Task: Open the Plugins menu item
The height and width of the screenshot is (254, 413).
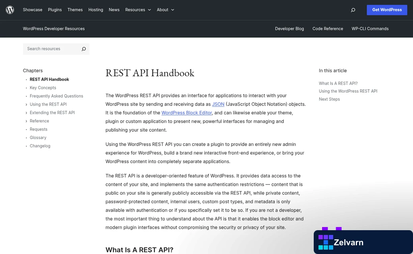Action: (55, 10)
